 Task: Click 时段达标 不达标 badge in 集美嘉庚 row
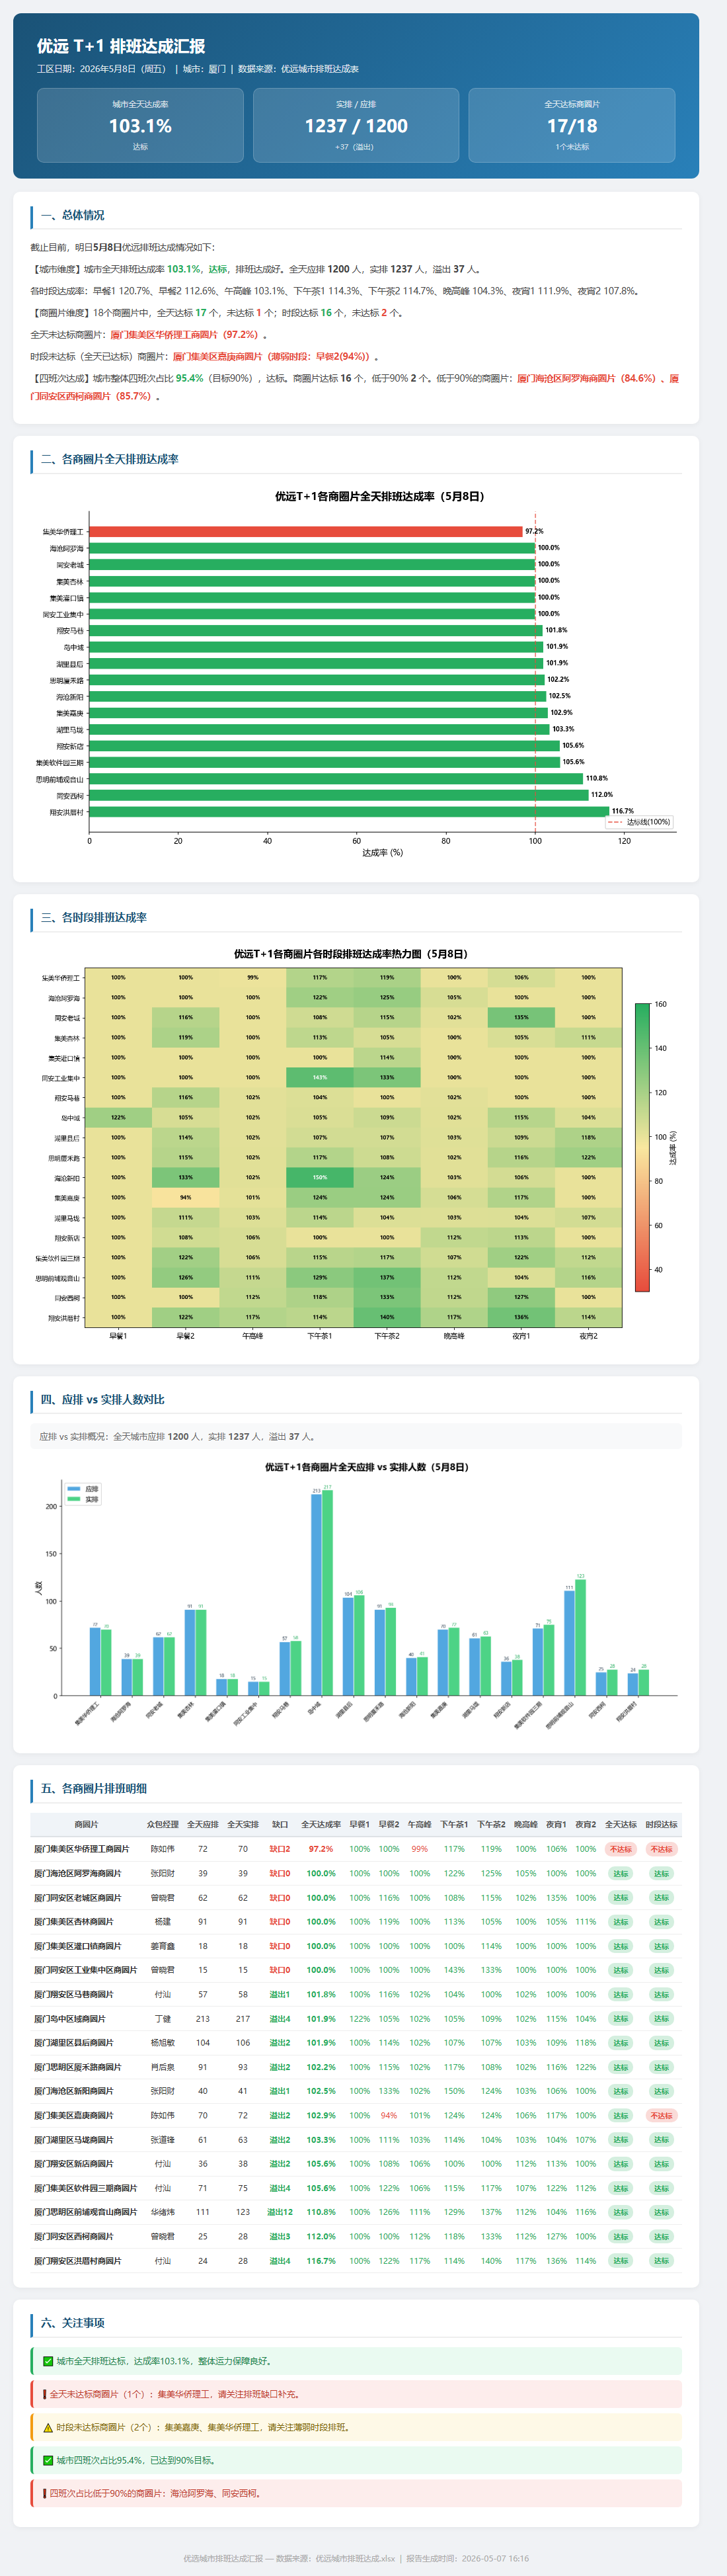661,2115
